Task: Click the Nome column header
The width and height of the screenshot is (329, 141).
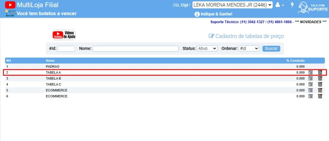Action: [50, 61]
